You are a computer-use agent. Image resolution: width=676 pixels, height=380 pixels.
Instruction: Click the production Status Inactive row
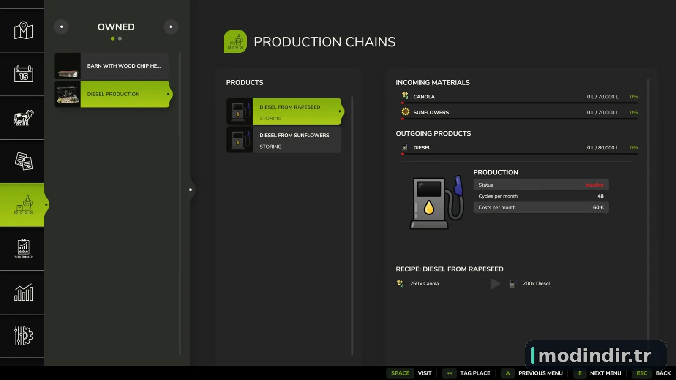click(541, 185)
